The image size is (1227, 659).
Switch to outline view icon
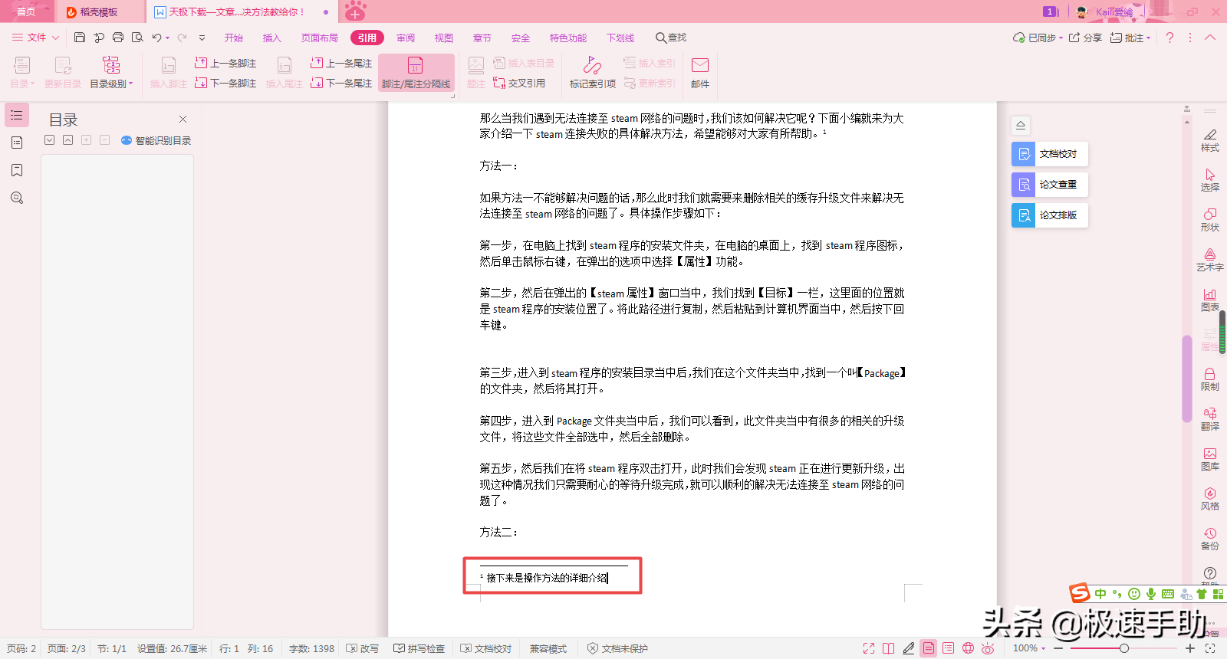(x=949, y=648)
